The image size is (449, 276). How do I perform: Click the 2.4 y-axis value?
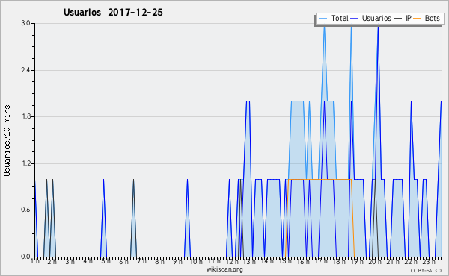click(x=25, y=70)
